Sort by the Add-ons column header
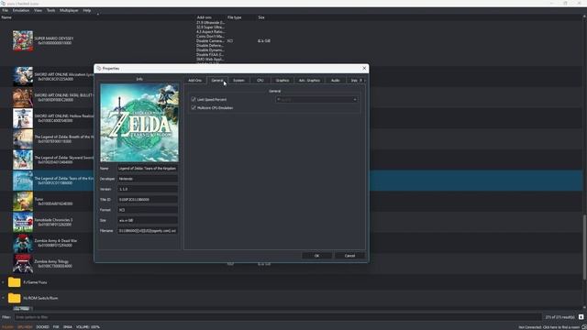Screen dimensions: 587x330 coord(204,17)
